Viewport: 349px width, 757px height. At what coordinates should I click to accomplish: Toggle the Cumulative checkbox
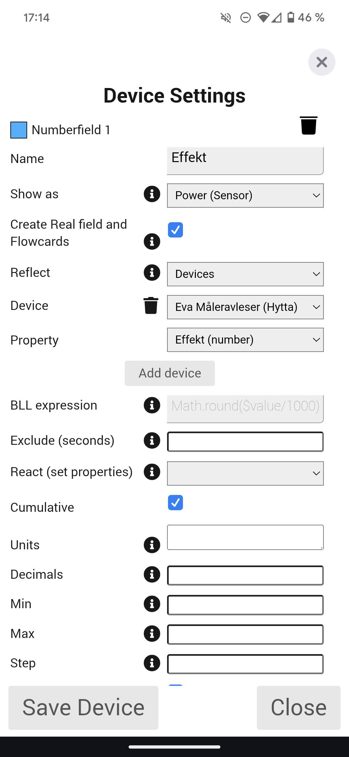click(175, 503)
